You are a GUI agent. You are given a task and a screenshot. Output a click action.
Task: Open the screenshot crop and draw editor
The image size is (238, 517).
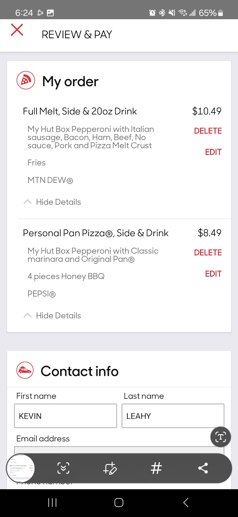tap(110, 468)
